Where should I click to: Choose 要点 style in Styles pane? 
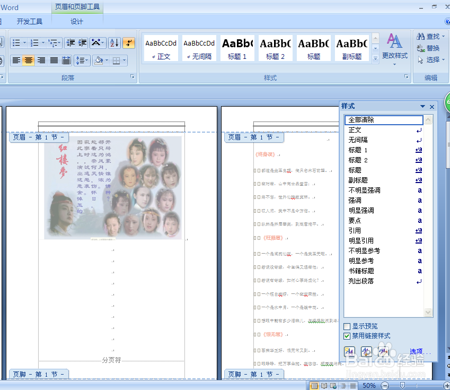[384, 220]
